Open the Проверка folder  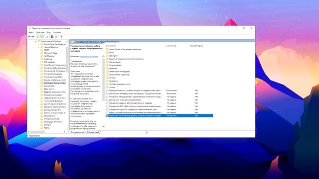pyautogui.click(x=112, y=81)
